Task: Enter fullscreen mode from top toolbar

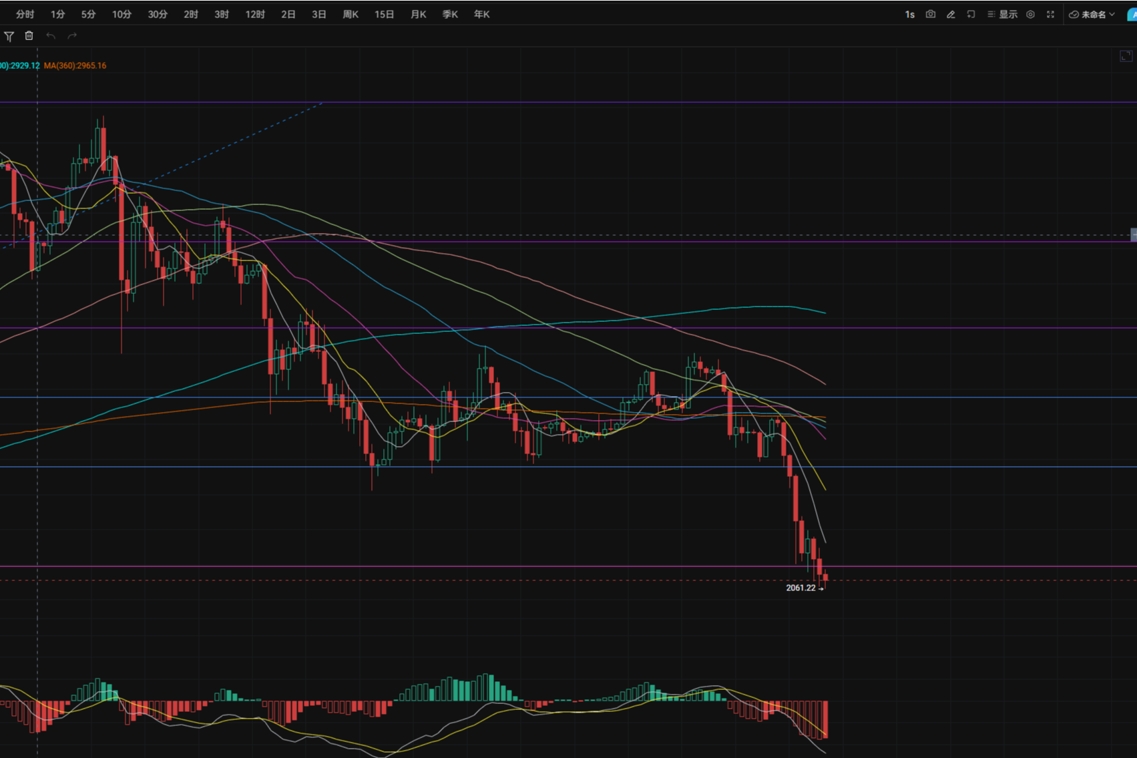Action: point(1050,14)
